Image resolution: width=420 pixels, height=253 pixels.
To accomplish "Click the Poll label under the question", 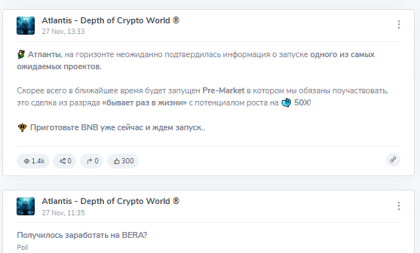I will [23, 247].
